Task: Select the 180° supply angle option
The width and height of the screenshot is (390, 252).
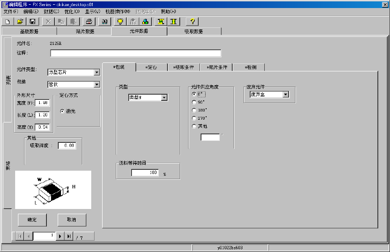Action: coord(194,110)
